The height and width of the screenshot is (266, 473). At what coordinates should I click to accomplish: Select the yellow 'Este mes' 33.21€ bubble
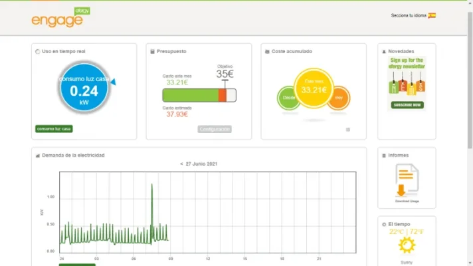314,88
